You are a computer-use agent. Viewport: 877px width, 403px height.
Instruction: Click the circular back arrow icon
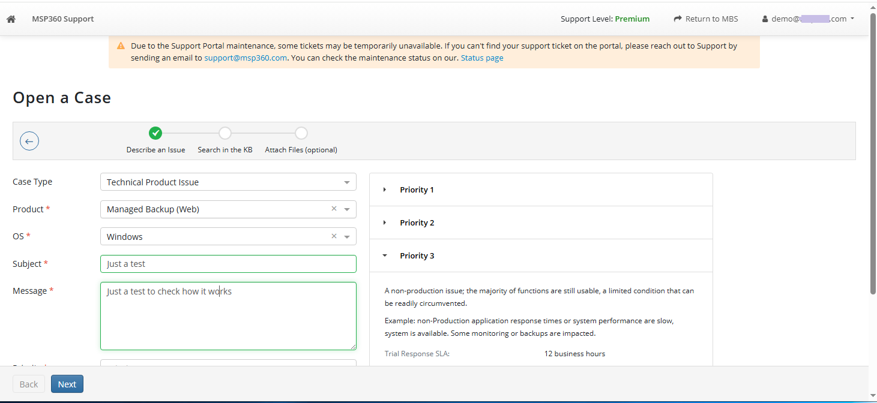29,142
